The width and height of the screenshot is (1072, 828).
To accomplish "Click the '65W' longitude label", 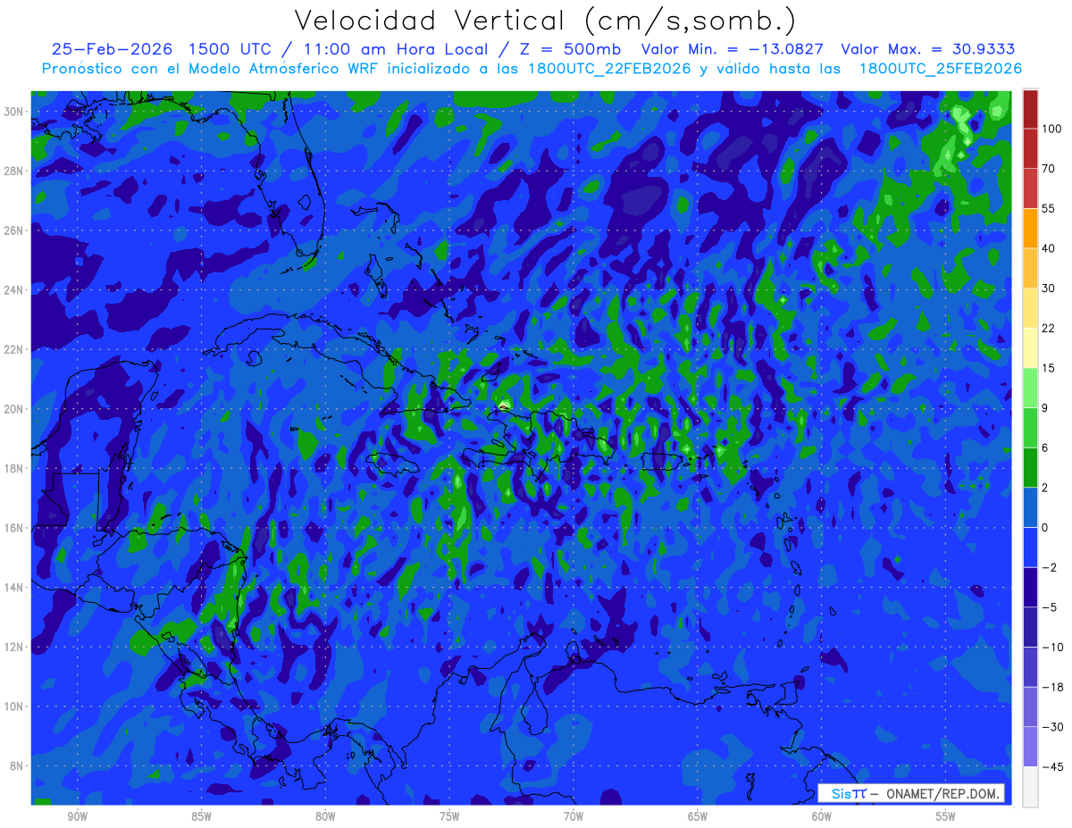I will click(x=698, y=817).
